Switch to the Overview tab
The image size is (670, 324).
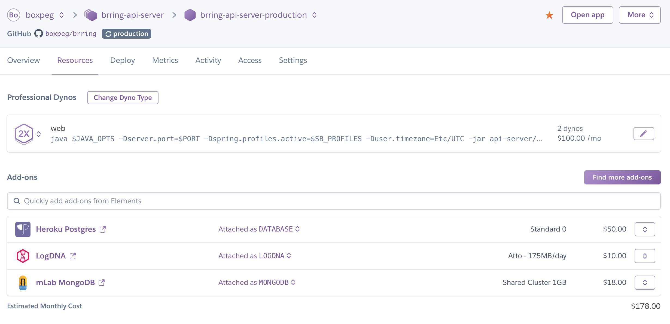(x=23, y=60)
